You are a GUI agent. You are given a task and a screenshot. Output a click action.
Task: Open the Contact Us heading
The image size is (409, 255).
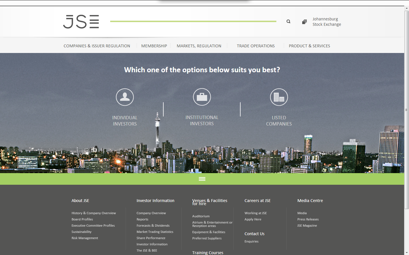(254, 234)
